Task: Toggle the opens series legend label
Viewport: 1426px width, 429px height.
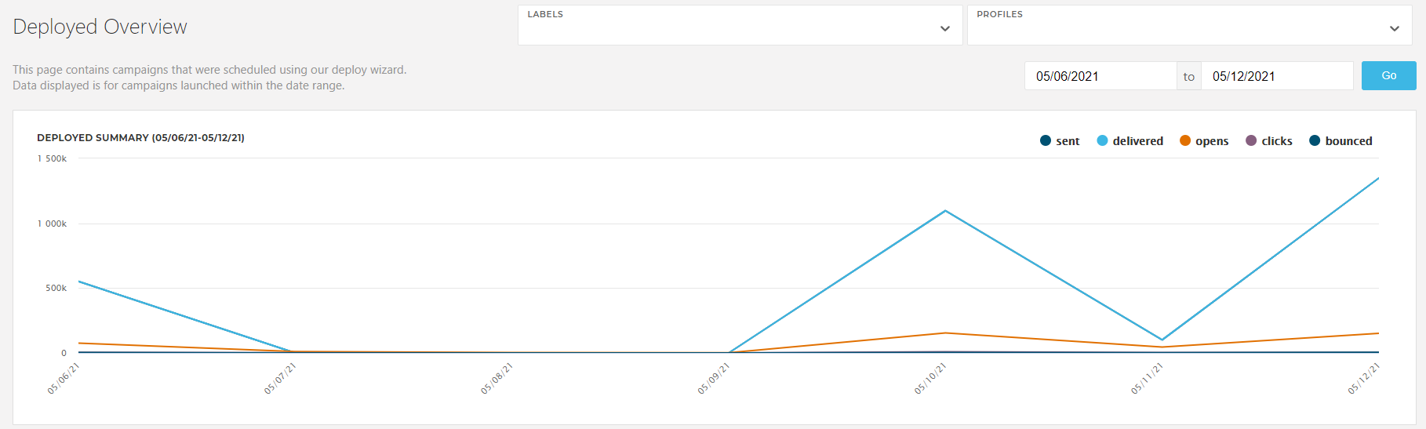Action: pyautogui.click(x=1212, y=141)
